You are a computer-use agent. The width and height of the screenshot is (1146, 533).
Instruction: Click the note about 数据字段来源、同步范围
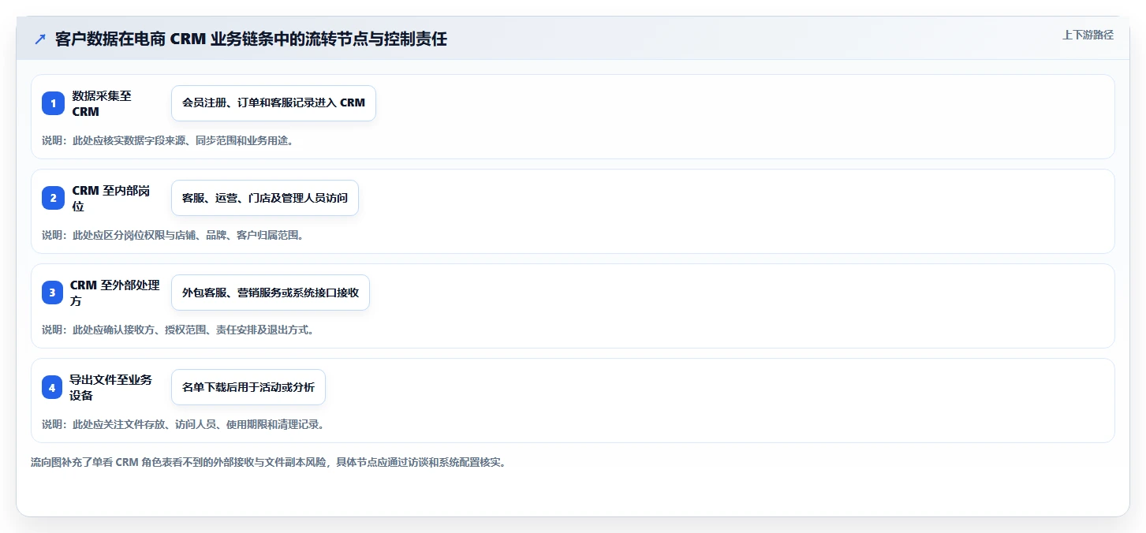167,140
